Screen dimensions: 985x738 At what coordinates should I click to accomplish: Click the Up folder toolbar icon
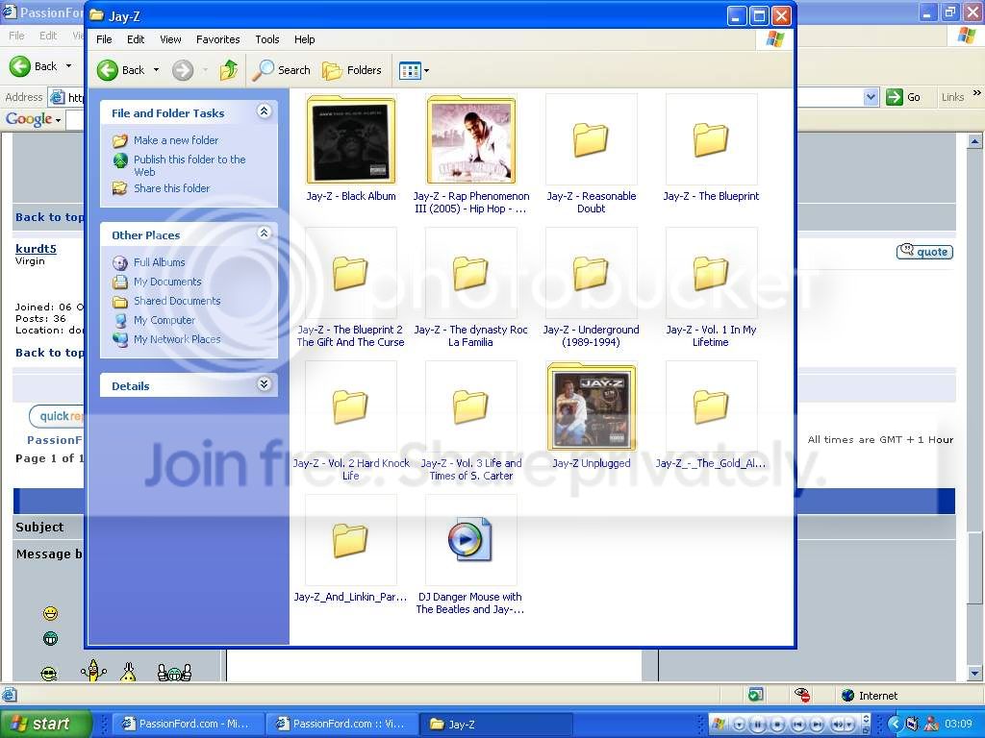(x=229, y=70)
